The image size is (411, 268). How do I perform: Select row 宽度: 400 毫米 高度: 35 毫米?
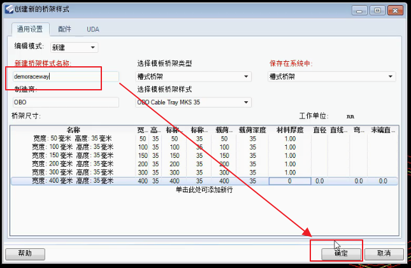(x=204, y=181)
